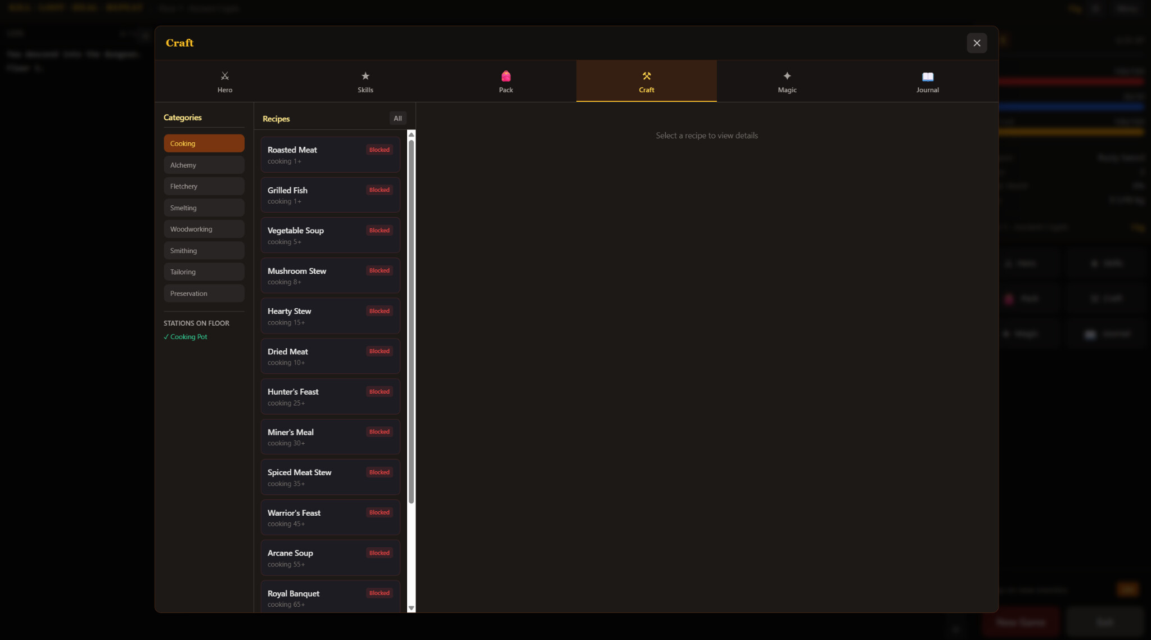Viewport: 1151px width, 640px height.
Task: Choose the Smelting category
Action: tap(204, 208)
